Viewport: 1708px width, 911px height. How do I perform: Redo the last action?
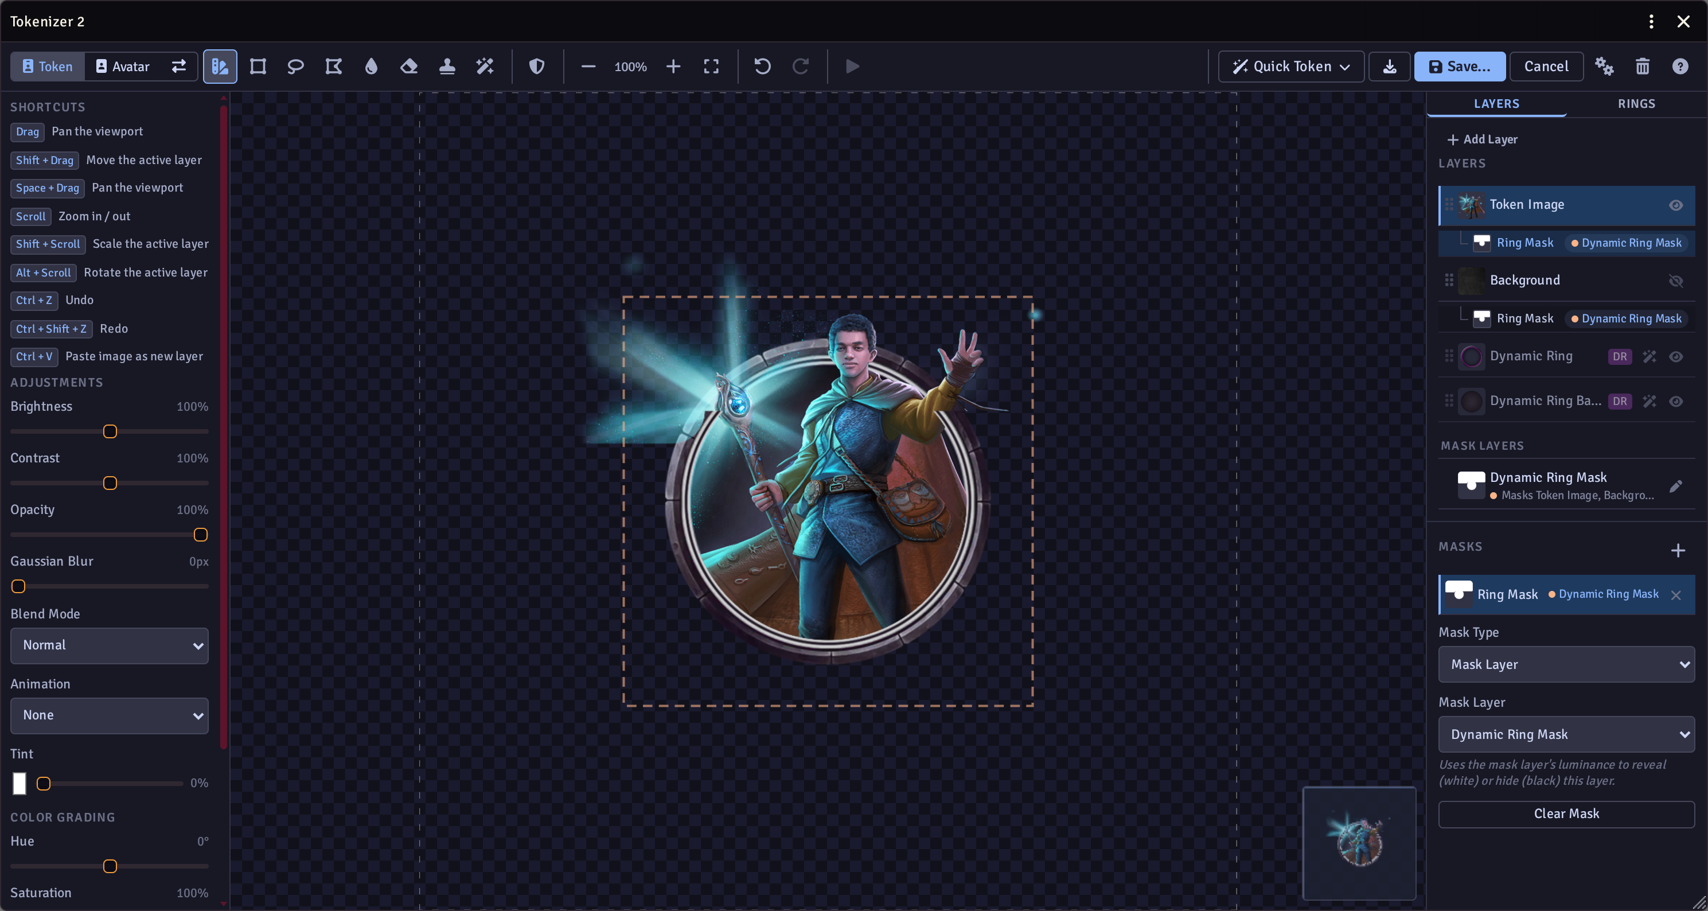[x=800, y=67]
